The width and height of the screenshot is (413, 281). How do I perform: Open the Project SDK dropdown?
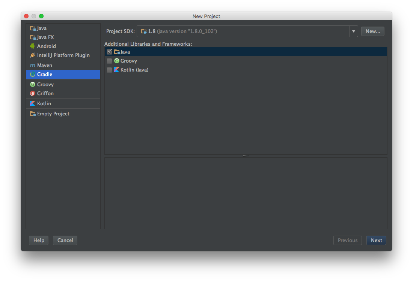click(353, 31)
